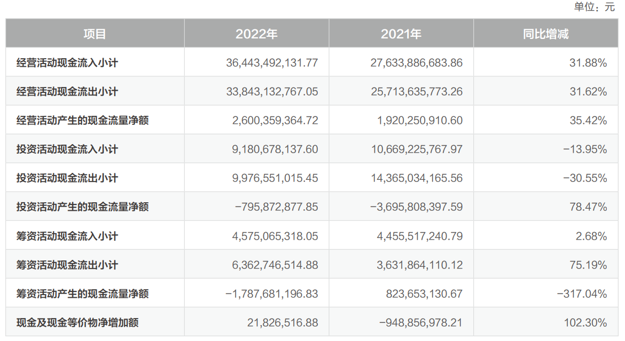The height and width of the screenshot is (341, 625).
Task: Select the 2022年 column header
Action: pyautogui.click(x=256, y=34)
